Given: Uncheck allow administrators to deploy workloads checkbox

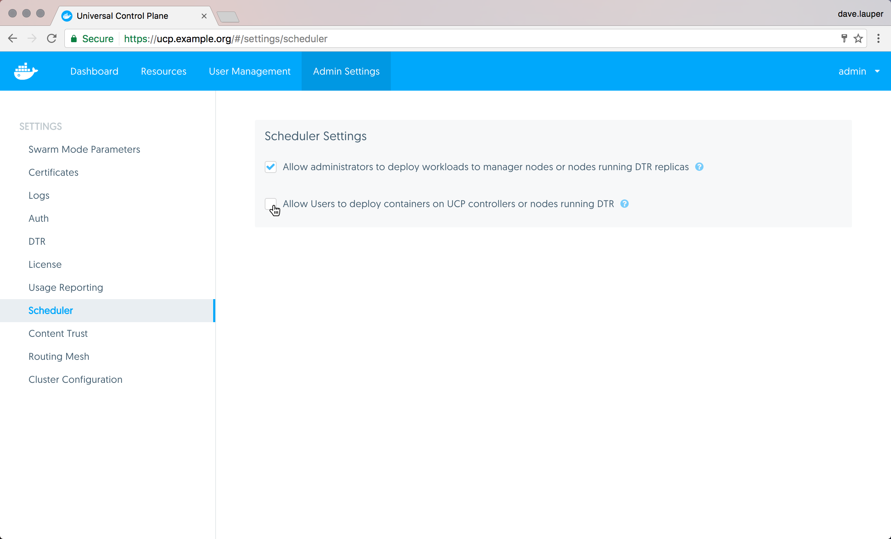Looking at the screenshot, I should tap(271, 167).
